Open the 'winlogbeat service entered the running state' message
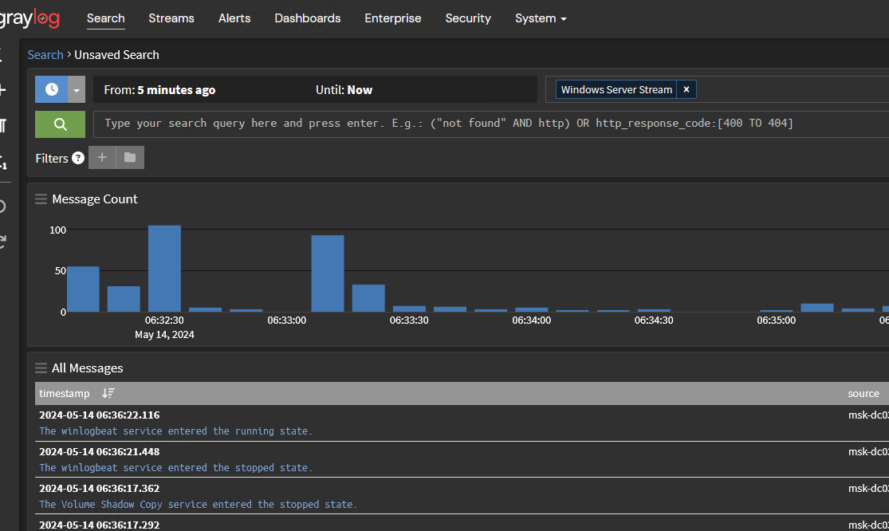The image size is (889, 531). (175, 431)
